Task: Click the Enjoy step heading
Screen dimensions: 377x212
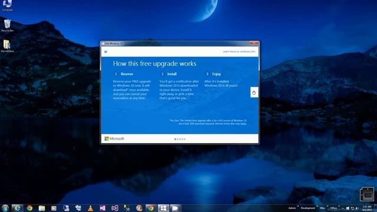Action: [x=216, y=74]
